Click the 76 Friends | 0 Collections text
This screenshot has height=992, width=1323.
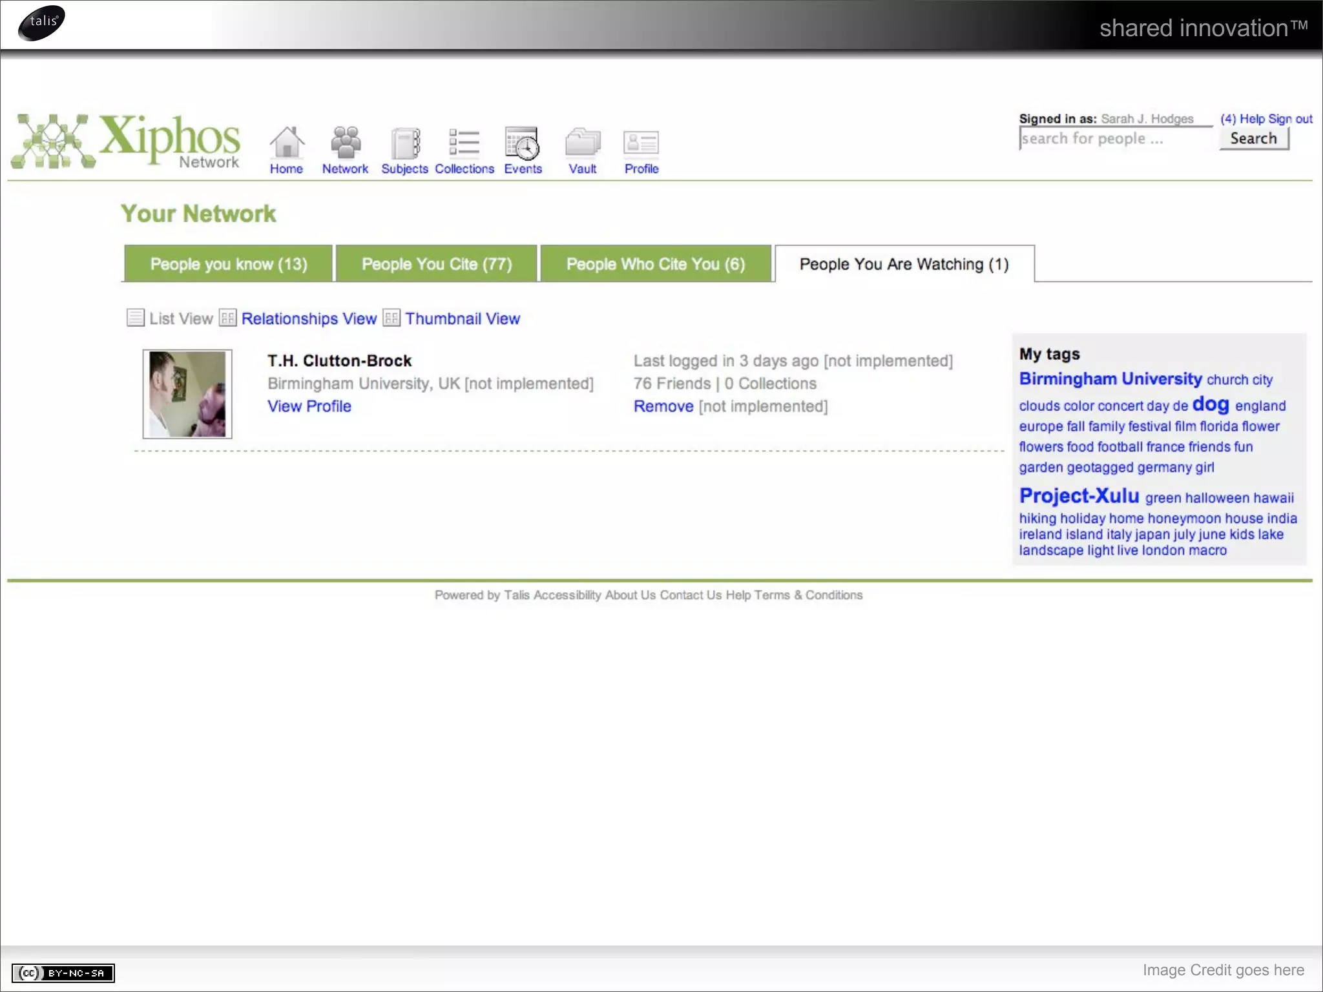pyautogui.click(x=725, y=384)
